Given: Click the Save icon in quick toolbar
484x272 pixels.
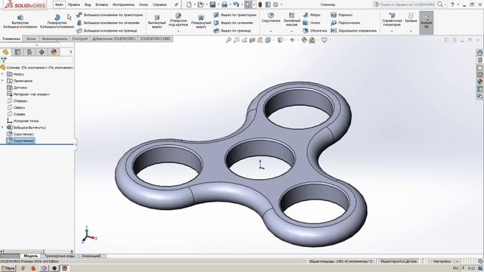Looking at the screenshot, I should (x=213, y=5).
